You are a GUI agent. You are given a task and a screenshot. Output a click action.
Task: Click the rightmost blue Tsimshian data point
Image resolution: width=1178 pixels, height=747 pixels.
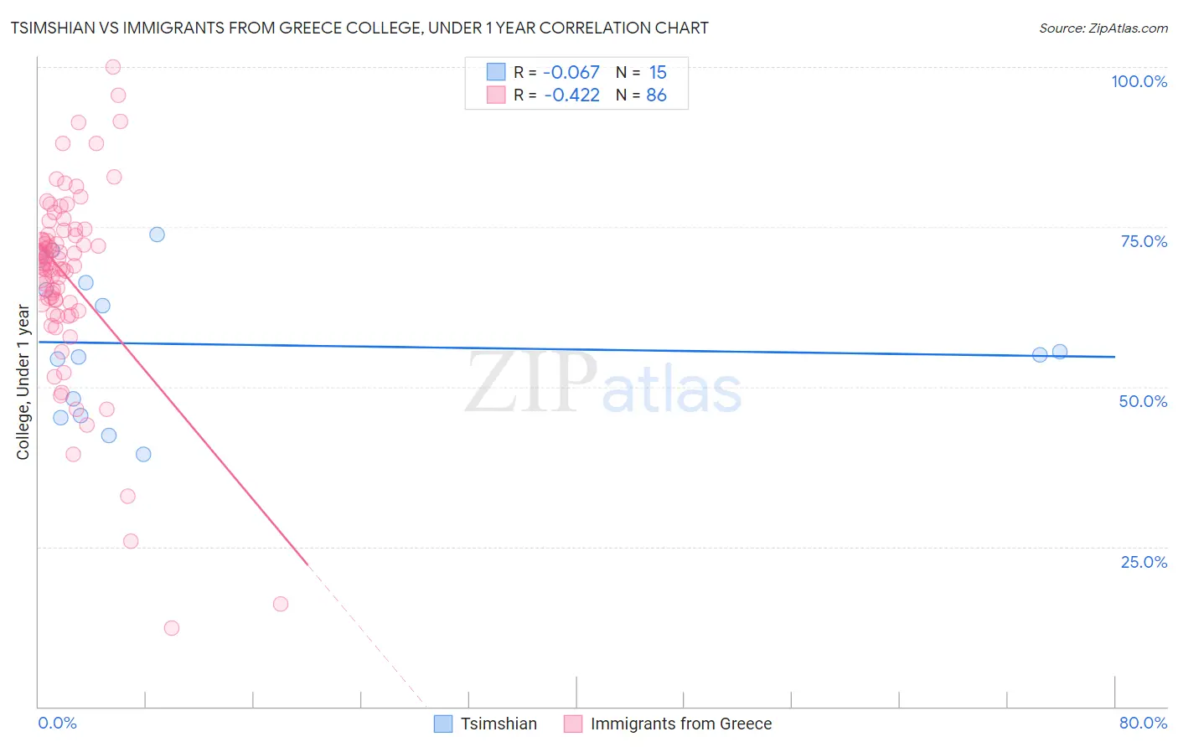(1060, 352)
